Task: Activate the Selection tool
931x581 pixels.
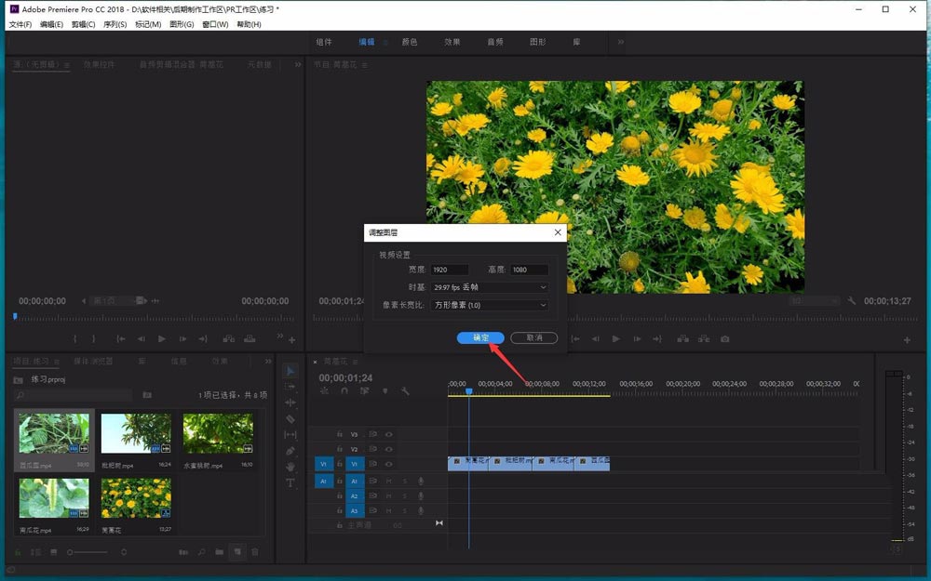Action: click(290, 370)
